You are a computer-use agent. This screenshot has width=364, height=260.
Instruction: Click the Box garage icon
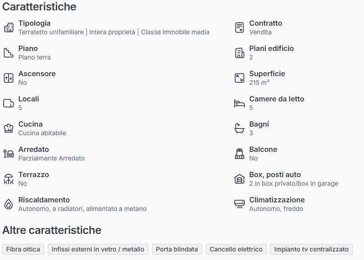240,179
